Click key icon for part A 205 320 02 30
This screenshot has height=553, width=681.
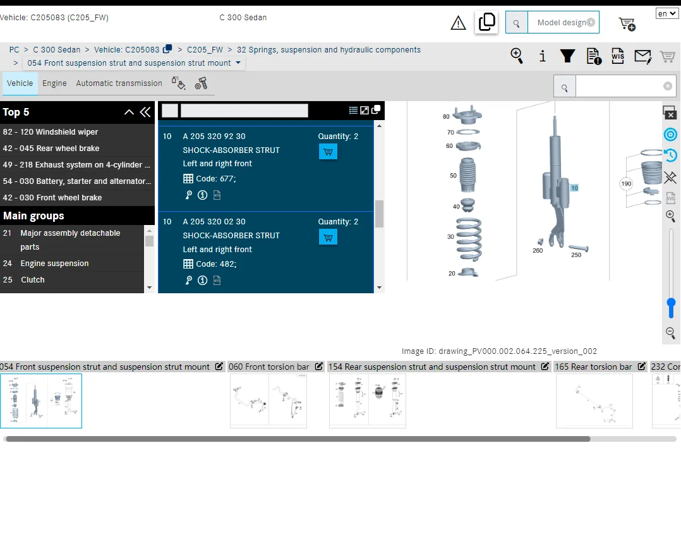tap(188, 280)
